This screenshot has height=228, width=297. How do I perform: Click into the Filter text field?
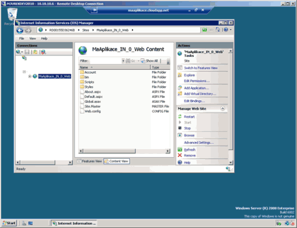click(x=105, y=61)
